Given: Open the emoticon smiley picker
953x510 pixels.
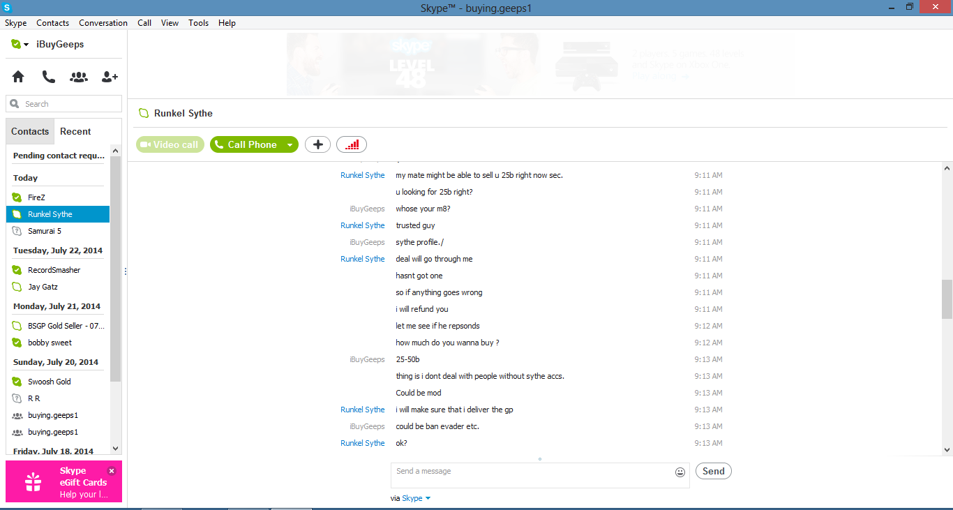Looking at the screenshot, I should click(680, 472).
